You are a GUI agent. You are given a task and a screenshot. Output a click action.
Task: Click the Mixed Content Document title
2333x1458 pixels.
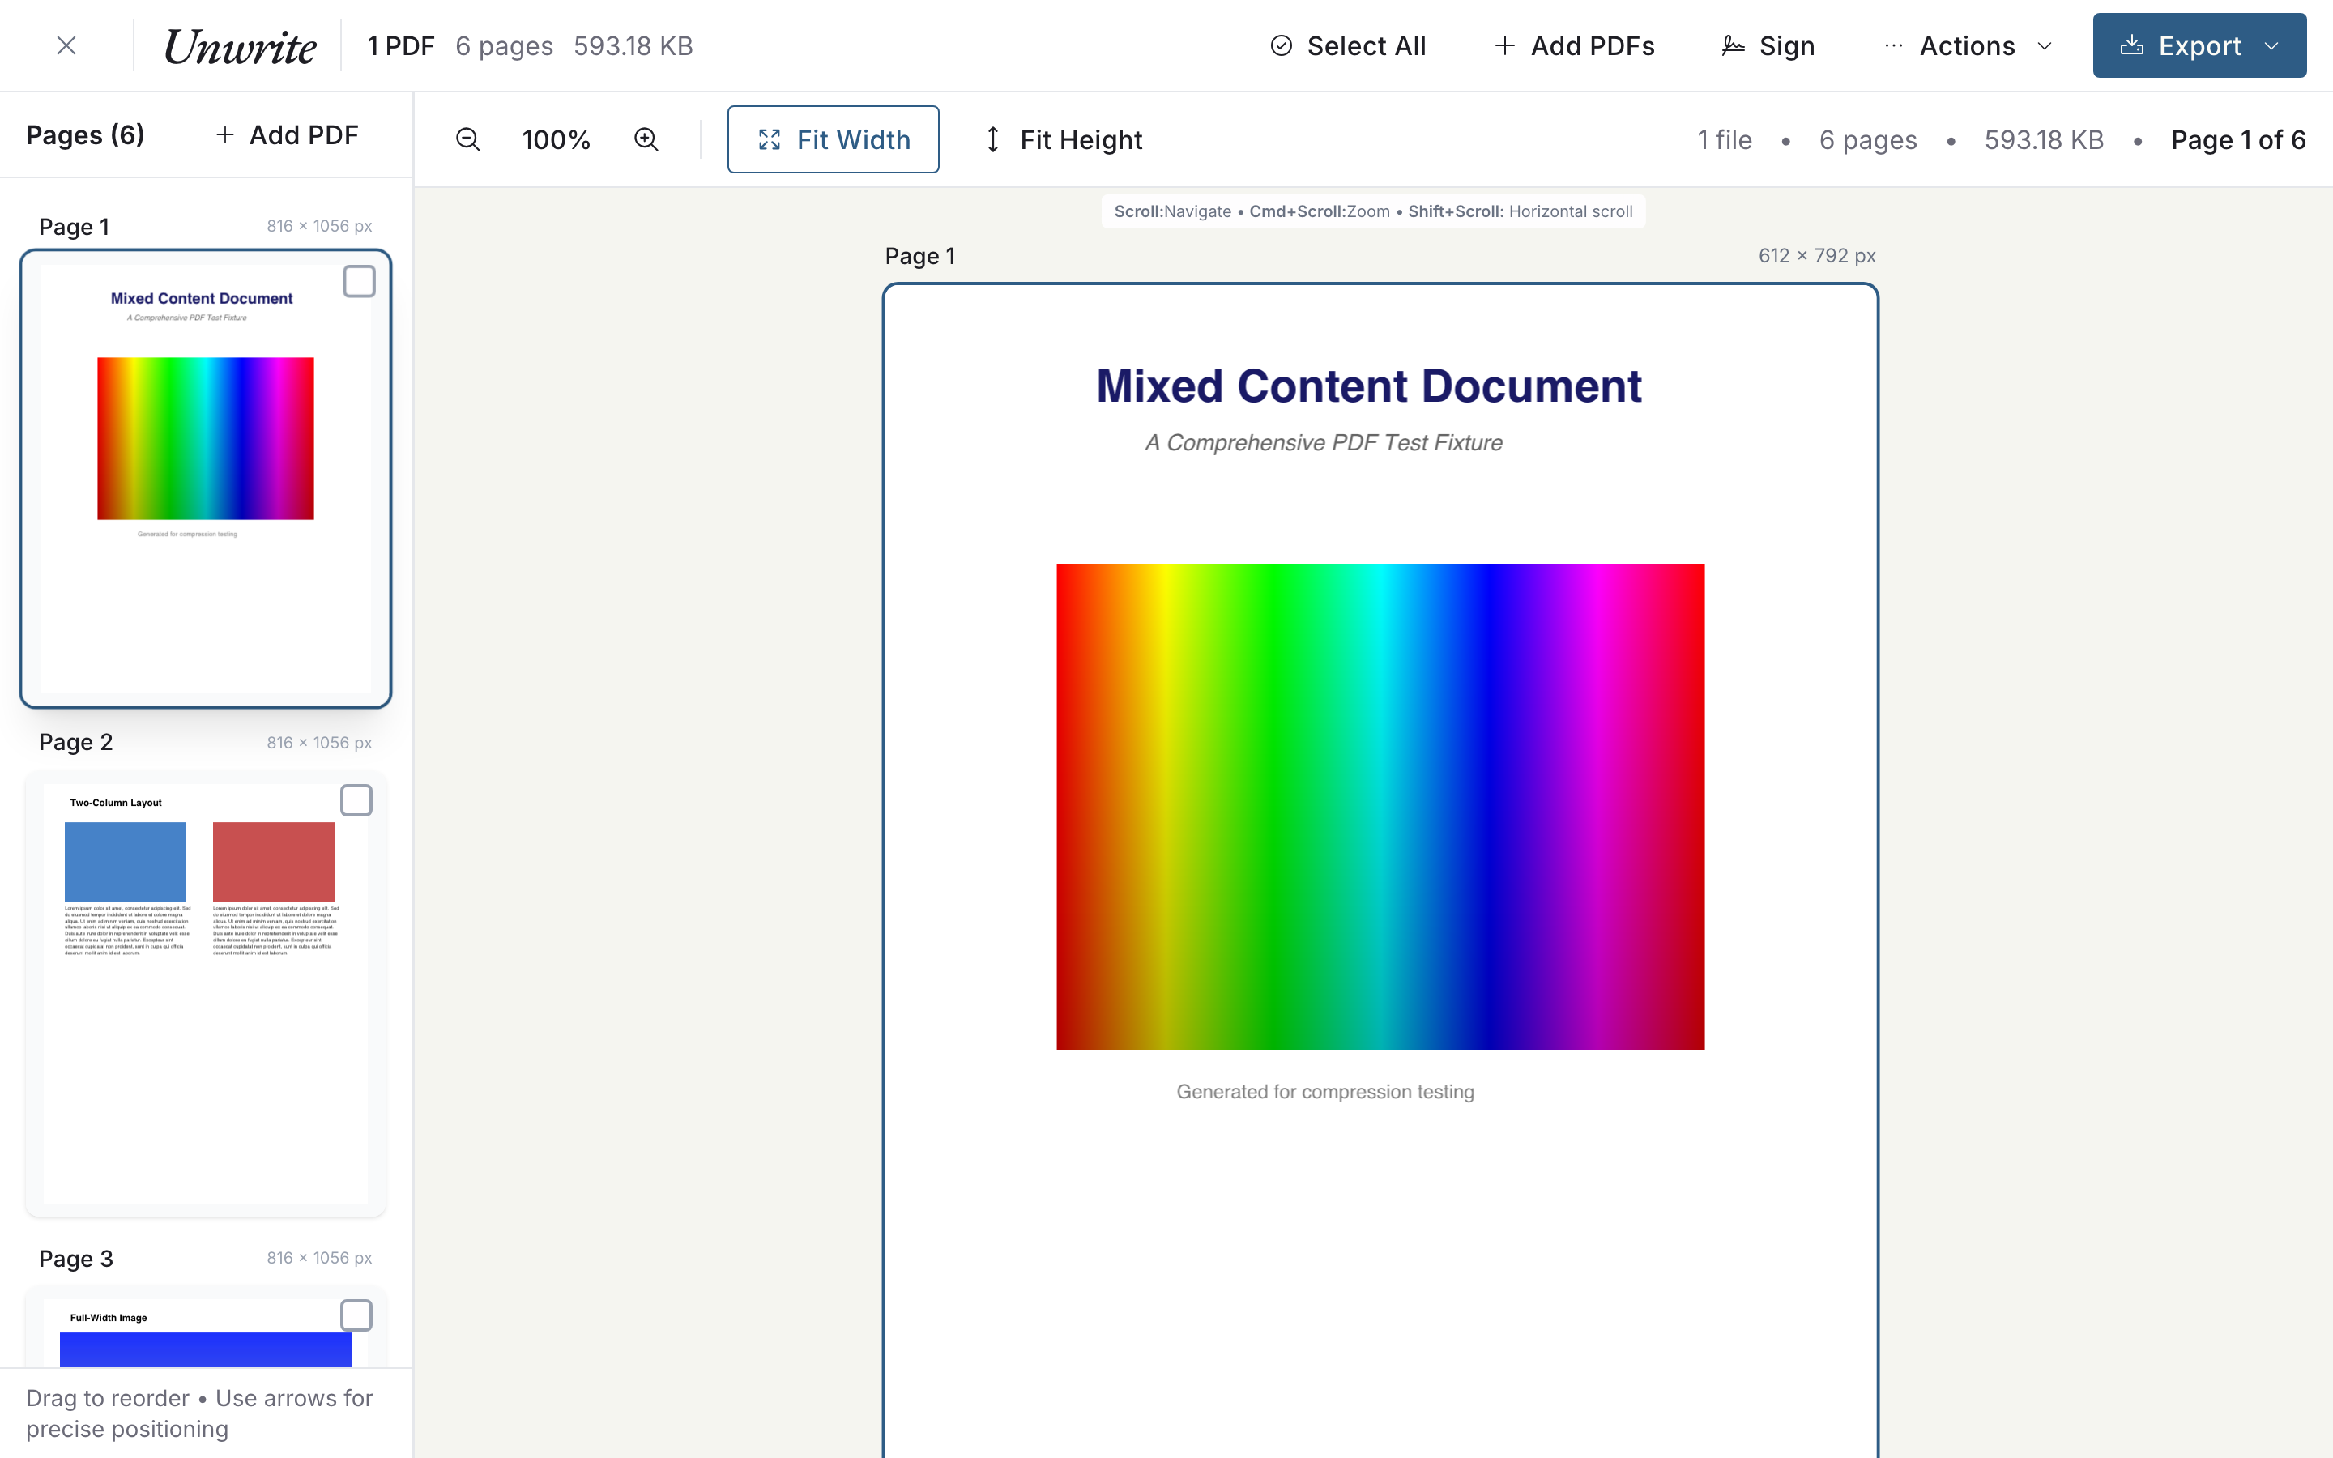pyautogui.click(x=1368, y=386)
